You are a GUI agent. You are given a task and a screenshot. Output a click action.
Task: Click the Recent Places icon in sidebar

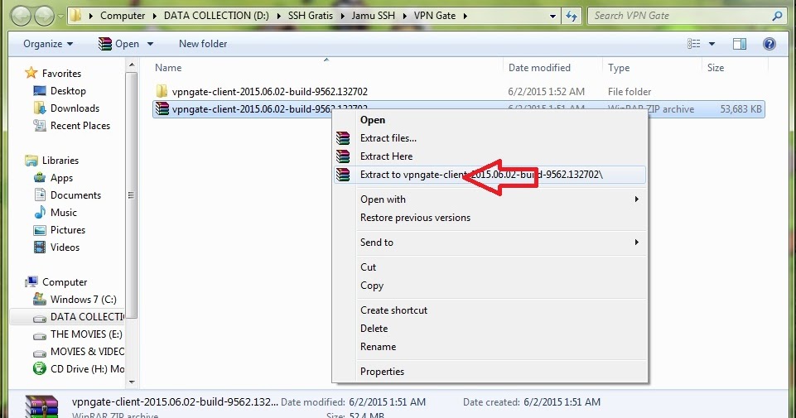[40, 125]
